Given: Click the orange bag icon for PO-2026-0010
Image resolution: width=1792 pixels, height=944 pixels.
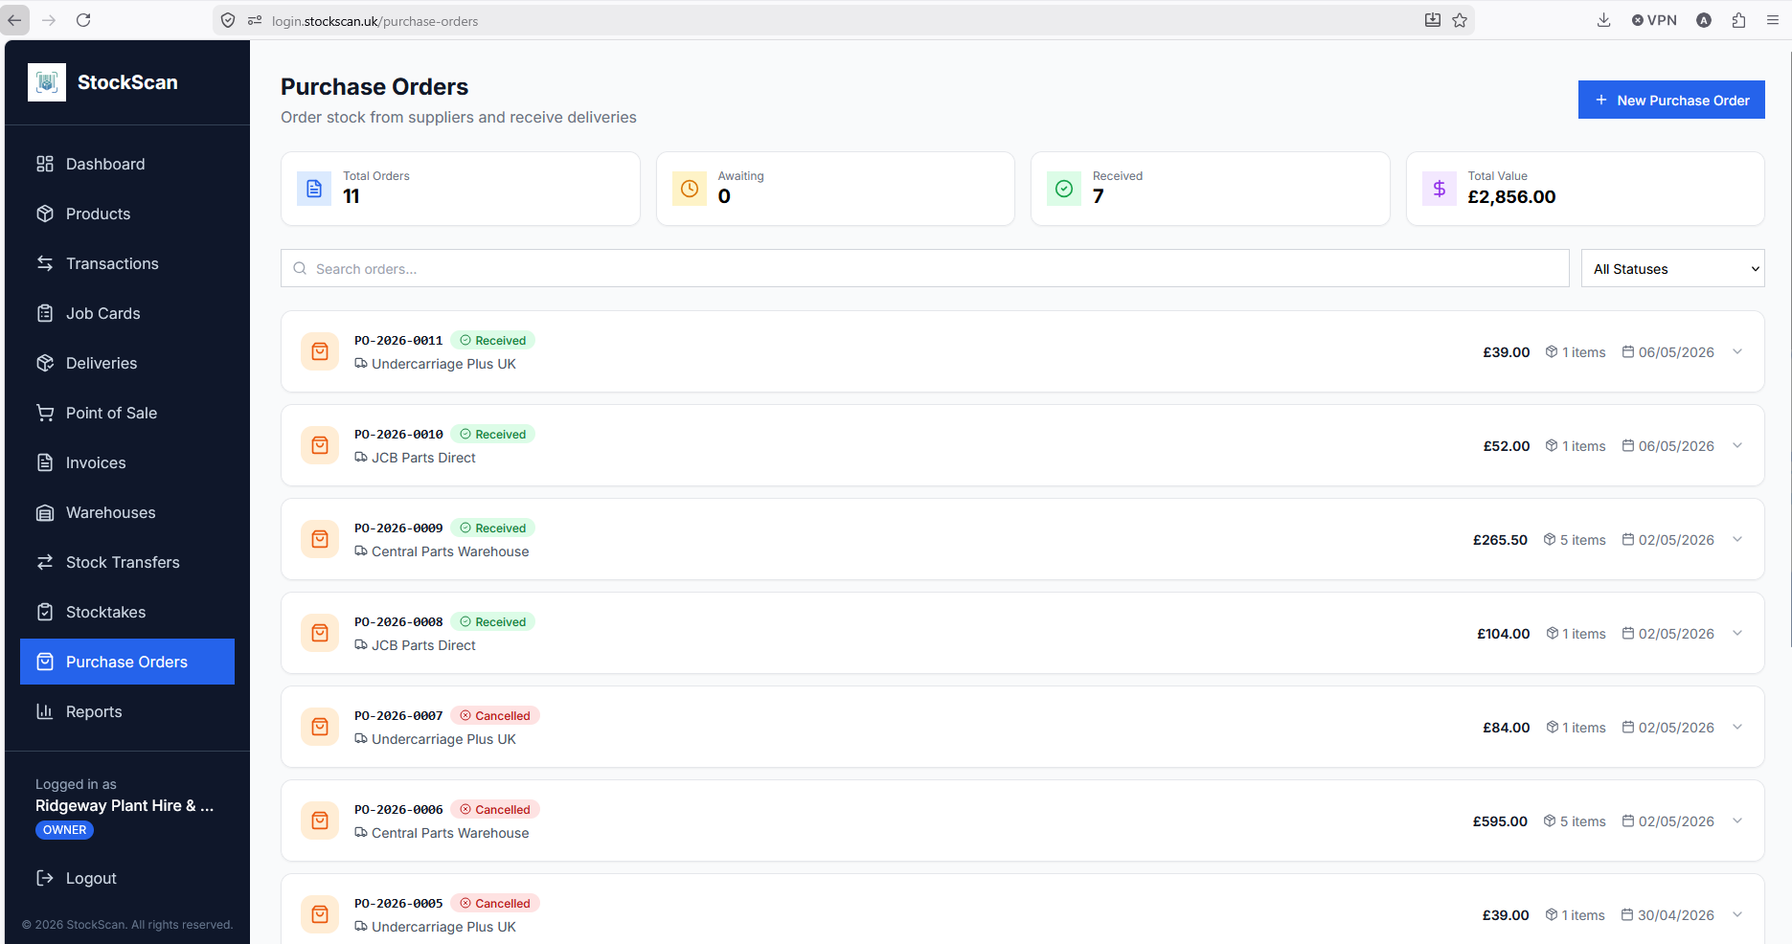Looking at the screenshot, I should (320, 445).
